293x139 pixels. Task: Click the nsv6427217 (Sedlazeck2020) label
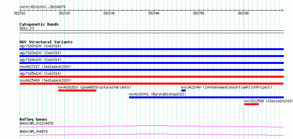point(45,67)
